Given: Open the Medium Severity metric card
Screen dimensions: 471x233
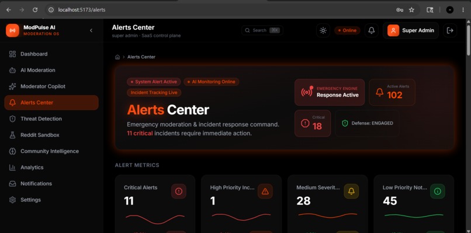Looking at the screenshot, I should 327,204.
